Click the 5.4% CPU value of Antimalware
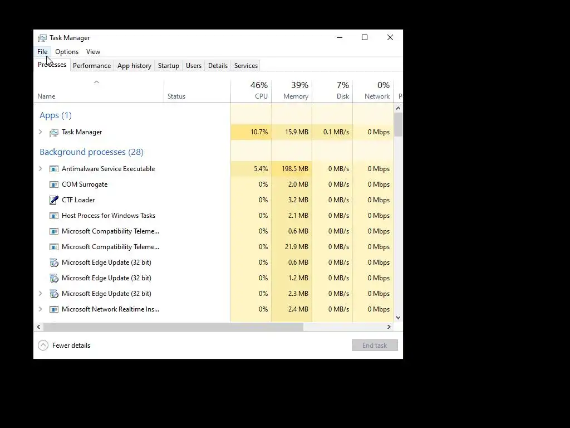This screenshot has height=428, width=570. (x=261, y=169)
